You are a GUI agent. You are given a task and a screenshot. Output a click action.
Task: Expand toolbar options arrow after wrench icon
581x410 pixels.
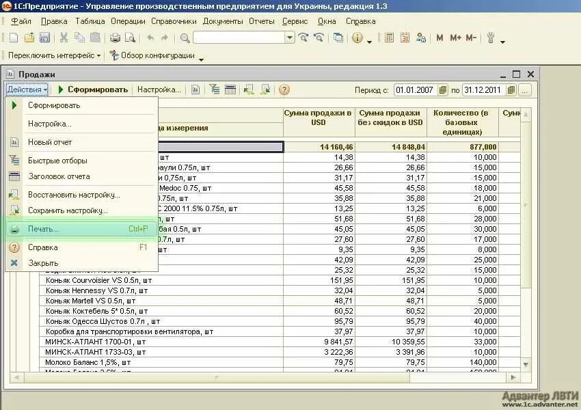(x=502, y=42)
